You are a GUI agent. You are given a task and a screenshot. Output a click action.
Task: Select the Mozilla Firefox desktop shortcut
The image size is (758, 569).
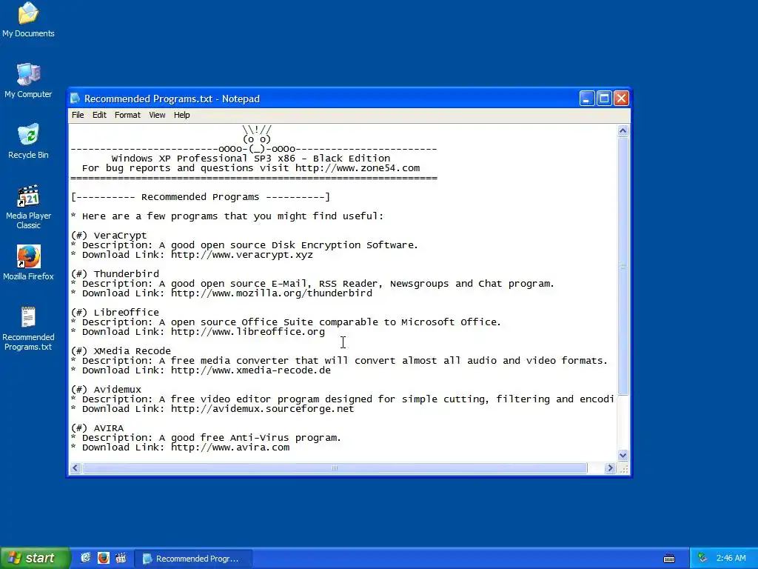(28, 263)
